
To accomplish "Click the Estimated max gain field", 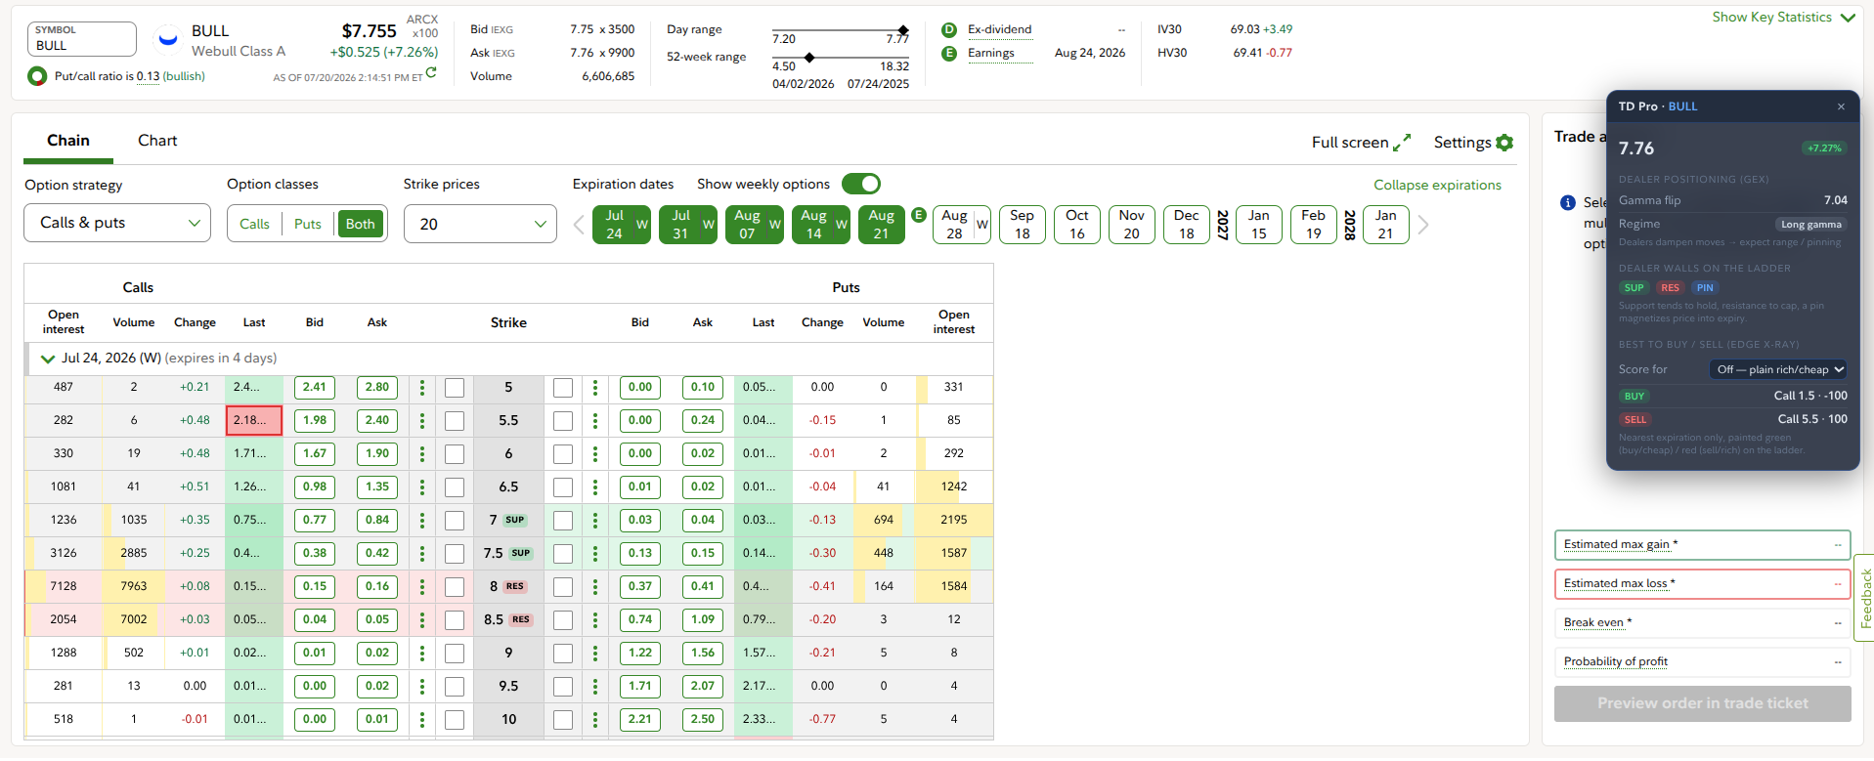I will pos(1702,545).
